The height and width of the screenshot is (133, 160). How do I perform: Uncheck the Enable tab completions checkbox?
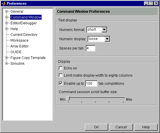(x=61, y=84)
